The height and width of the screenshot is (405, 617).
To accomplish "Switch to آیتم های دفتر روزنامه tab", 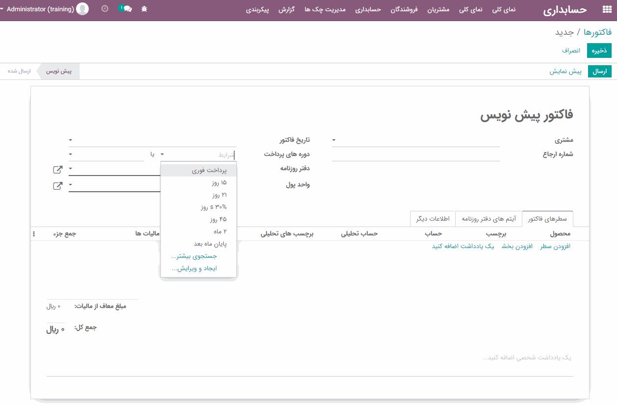I will (488, 219).
